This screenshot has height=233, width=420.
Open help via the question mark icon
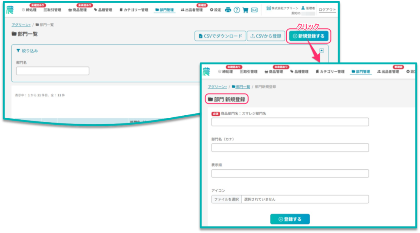pyautogui.click(x=237, y=10)
